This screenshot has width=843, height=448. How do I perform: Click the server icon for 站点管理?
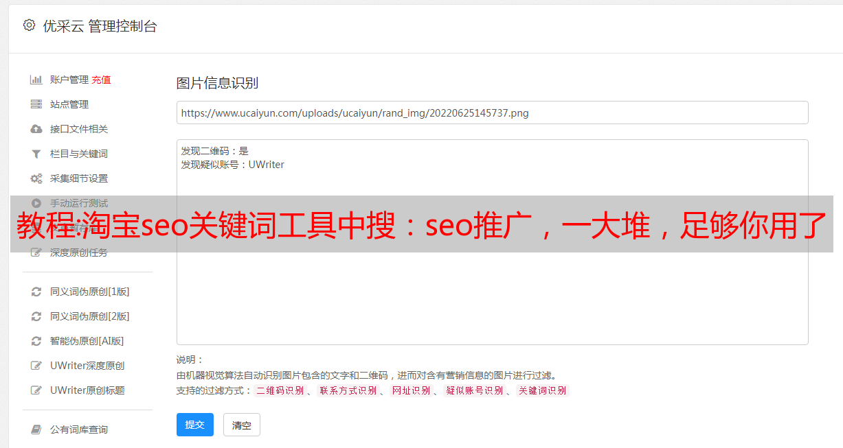pyautogui.click(x=36, y=104)
